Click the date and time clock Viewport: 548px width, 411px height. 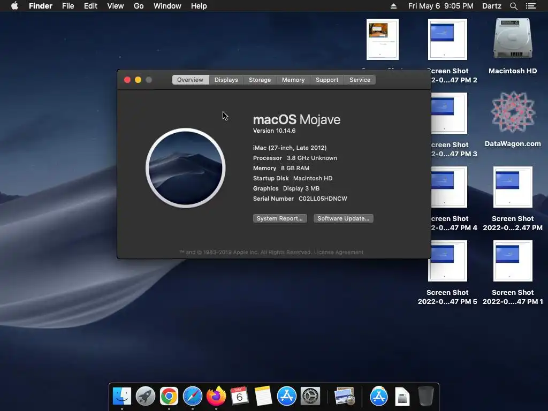[x=441, y=6]
